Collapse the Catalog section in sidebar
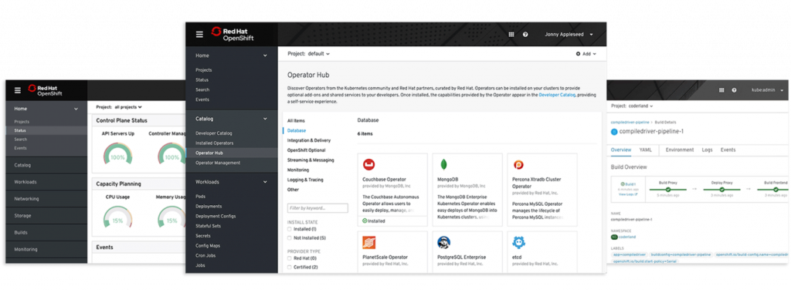The image size is (791, 293). click(265, 119)
